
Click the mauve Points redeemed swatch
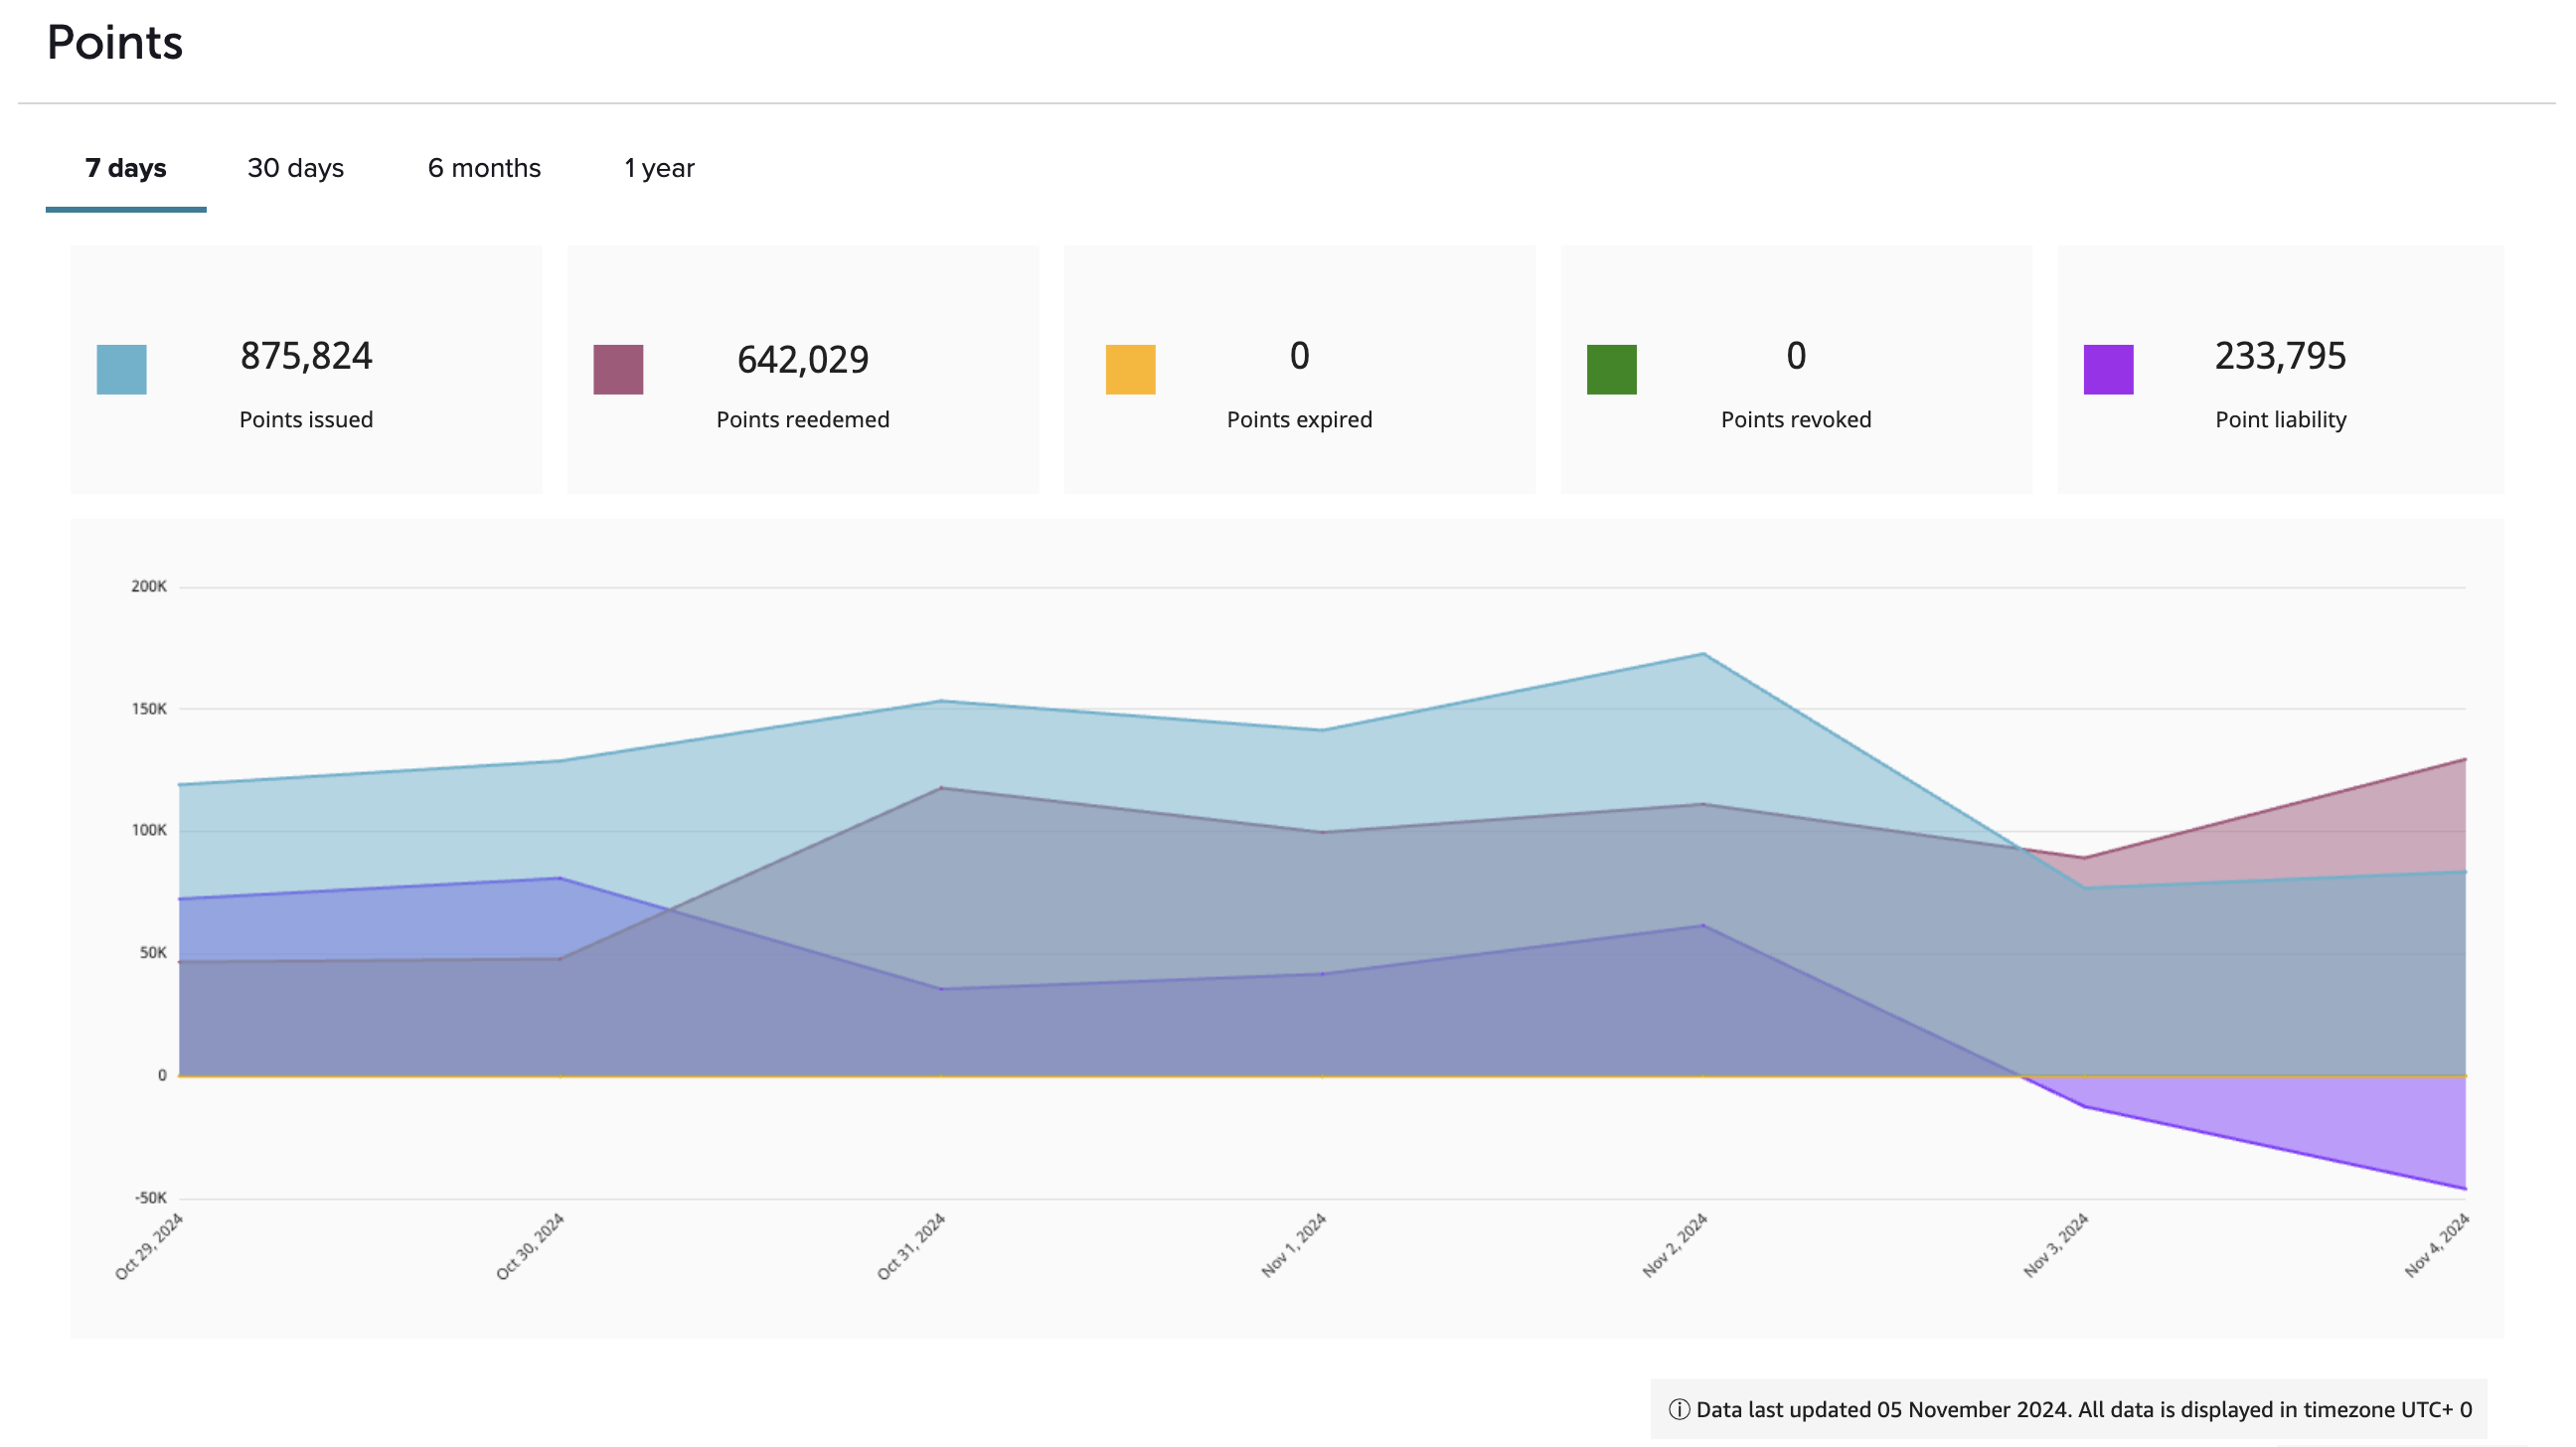point(618,369)
